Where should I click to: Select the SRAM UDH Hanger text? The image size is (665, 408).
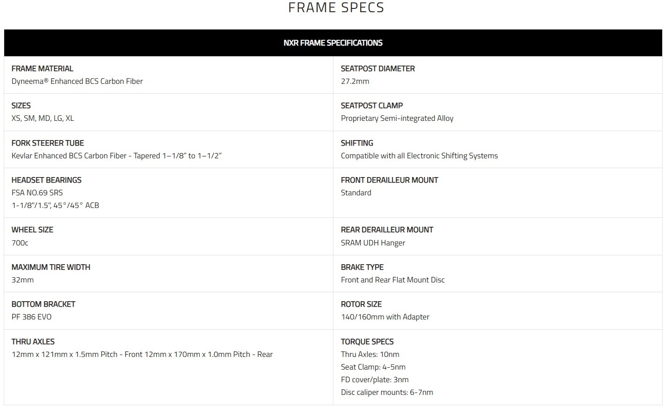(373, 243)
